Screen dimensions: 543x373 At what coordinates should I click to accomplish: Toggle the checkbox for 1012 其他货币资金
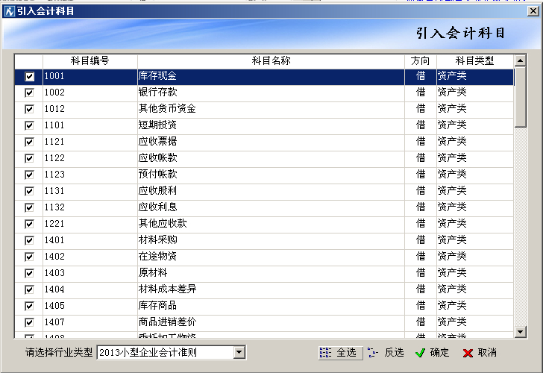29,110
